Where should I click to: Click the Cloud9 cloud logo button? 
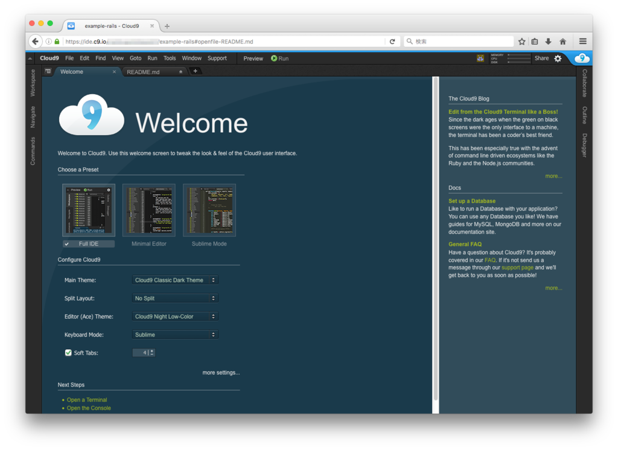tap(582, 59)
